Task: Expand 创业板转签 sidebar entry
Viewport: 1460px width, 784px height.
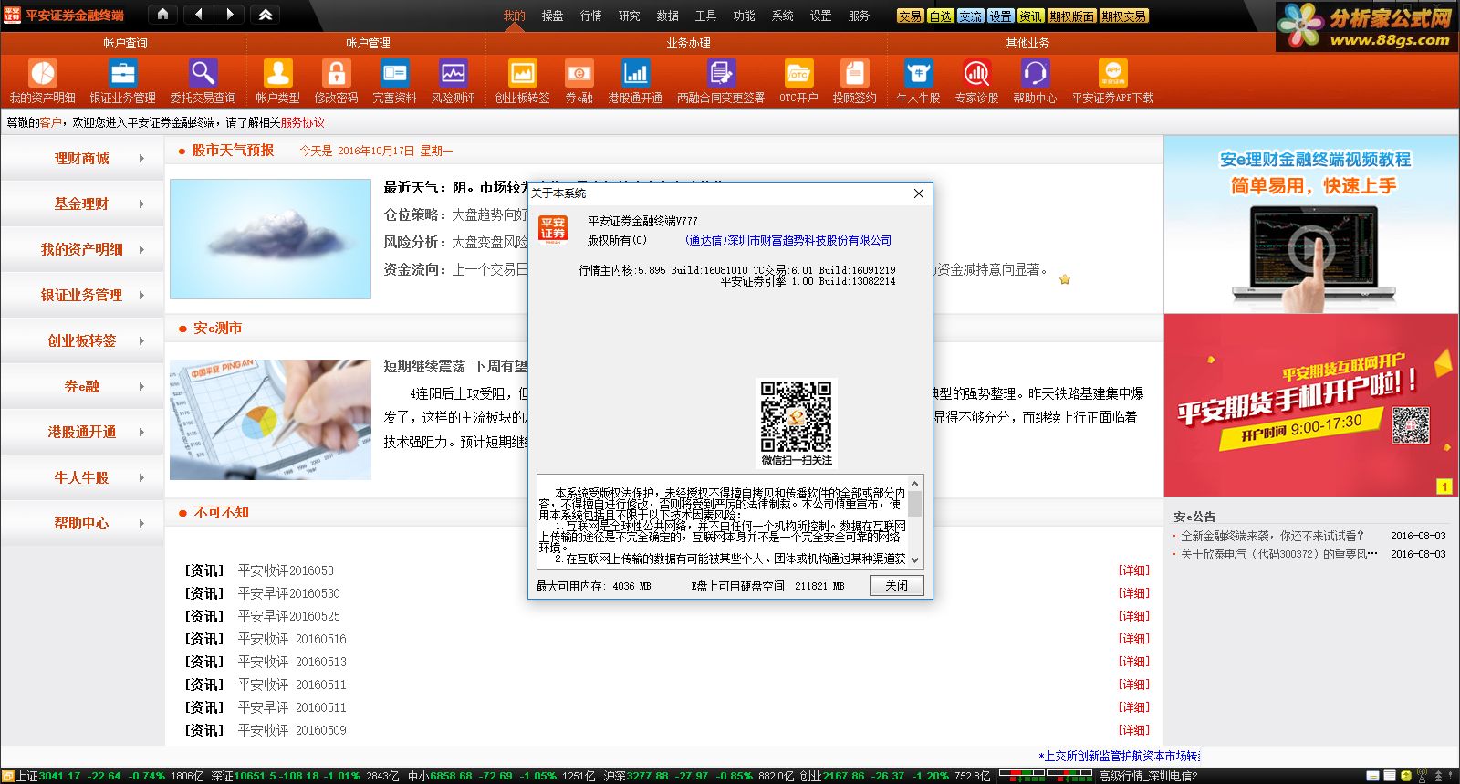Action: [82, 340]
